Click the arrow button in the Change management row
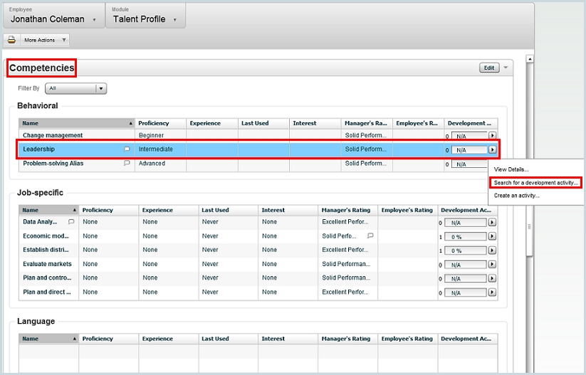This screenshot has width=586, height=375. [x=492, y=135]
